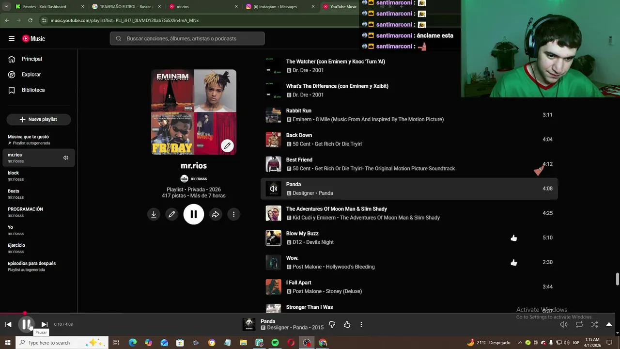This screenshot has height=349, width=620.
Task: Click the YouTube Music logo
Action: [33, 39]
